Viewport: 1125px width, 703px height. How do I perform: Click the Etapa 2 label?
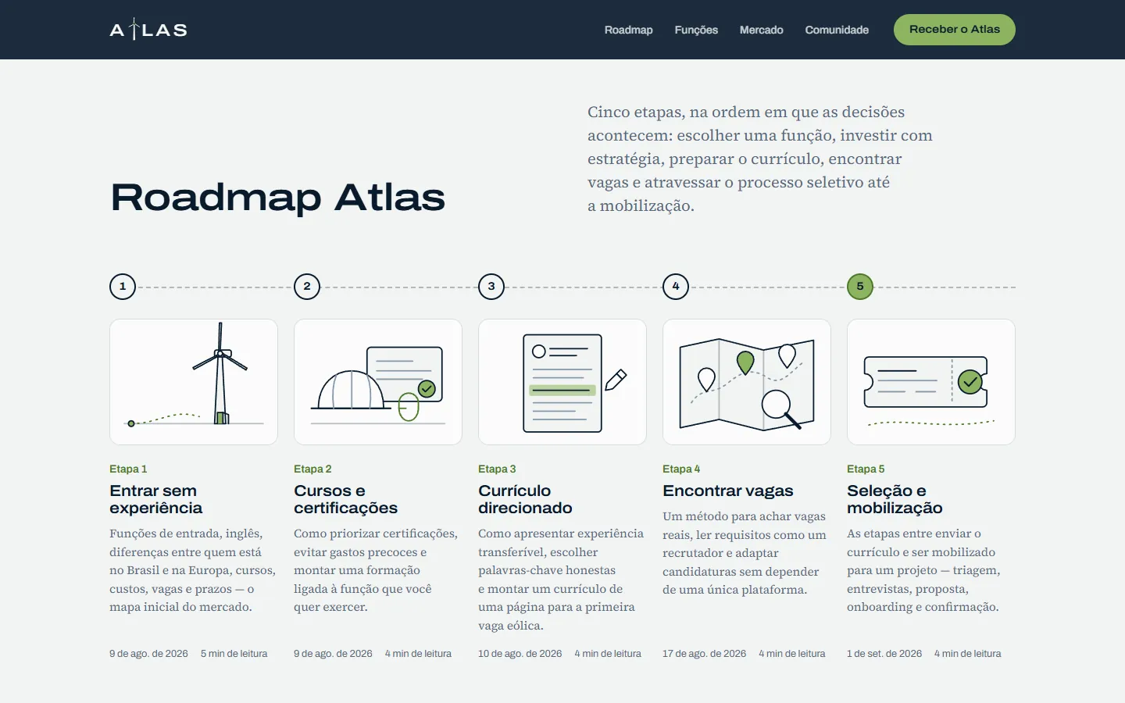(x=312, y=469)
